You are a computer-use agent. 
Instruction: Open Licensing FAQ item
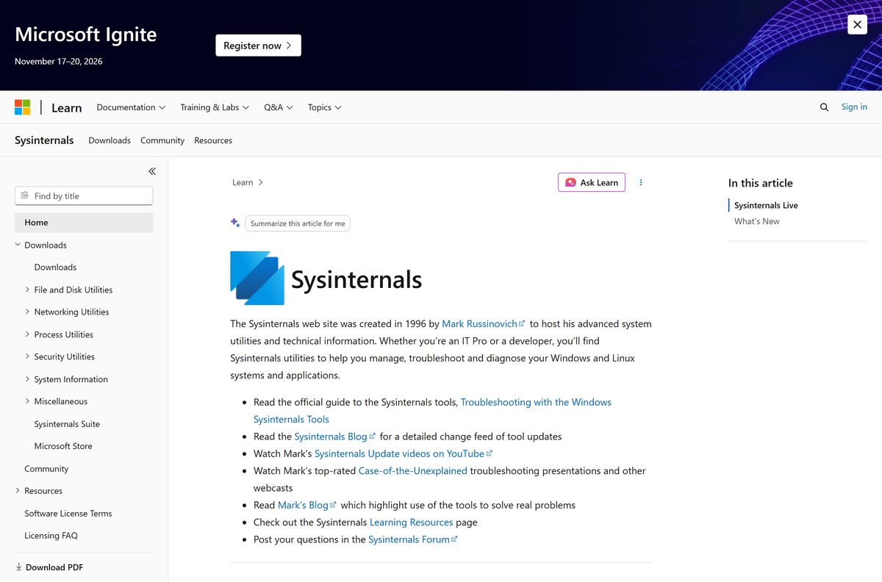[x=51, y=536]
